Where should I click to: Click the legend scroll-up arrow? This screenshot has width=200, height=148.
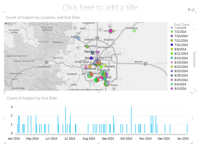pyautogui.click(x=194, y=29)
